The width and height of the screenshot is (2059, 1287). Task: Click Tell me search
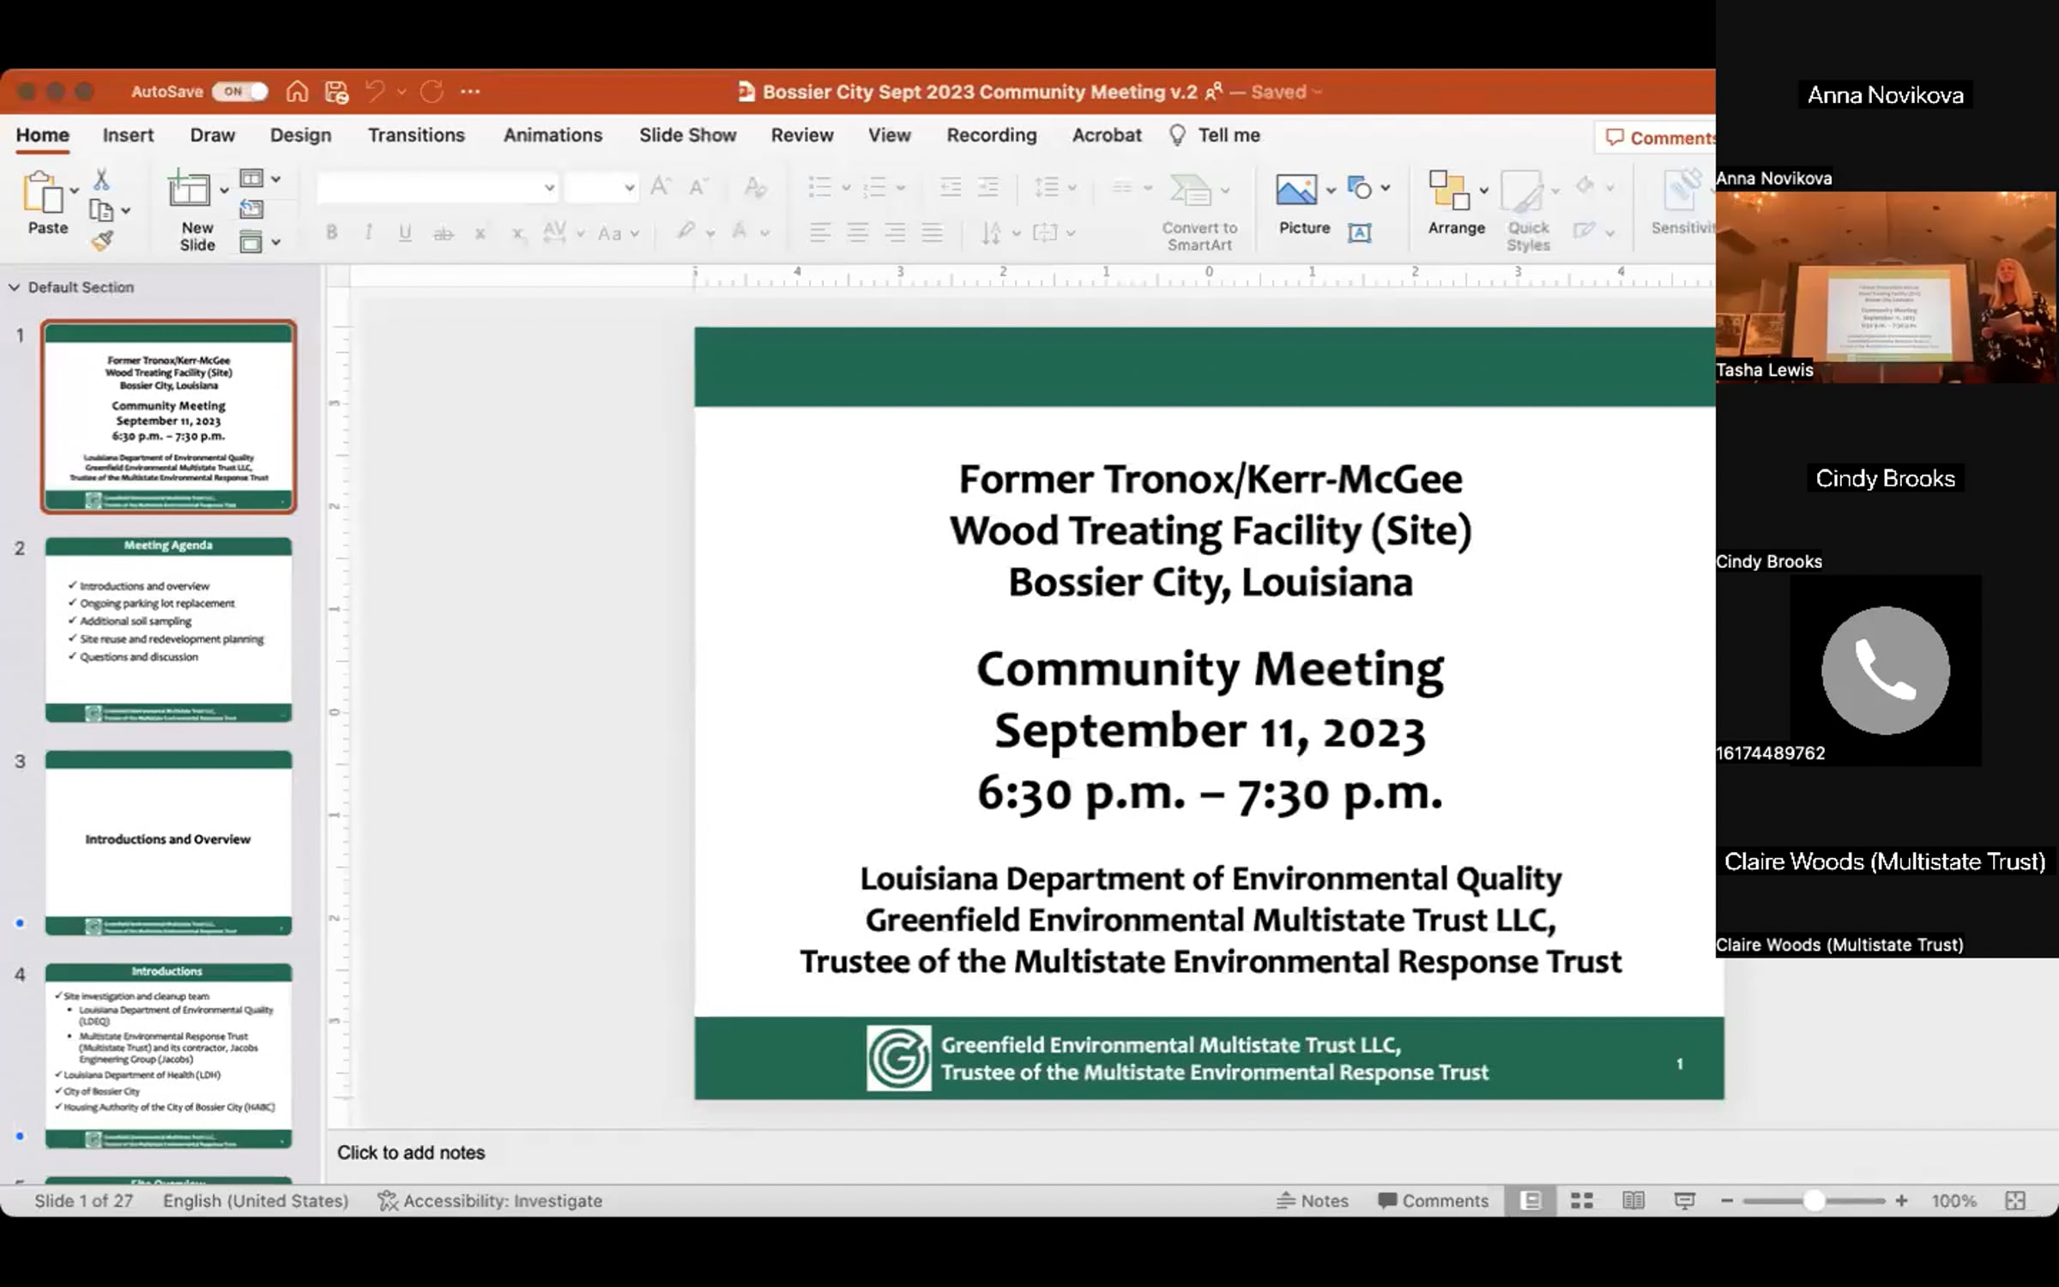tap(1215, 135)
